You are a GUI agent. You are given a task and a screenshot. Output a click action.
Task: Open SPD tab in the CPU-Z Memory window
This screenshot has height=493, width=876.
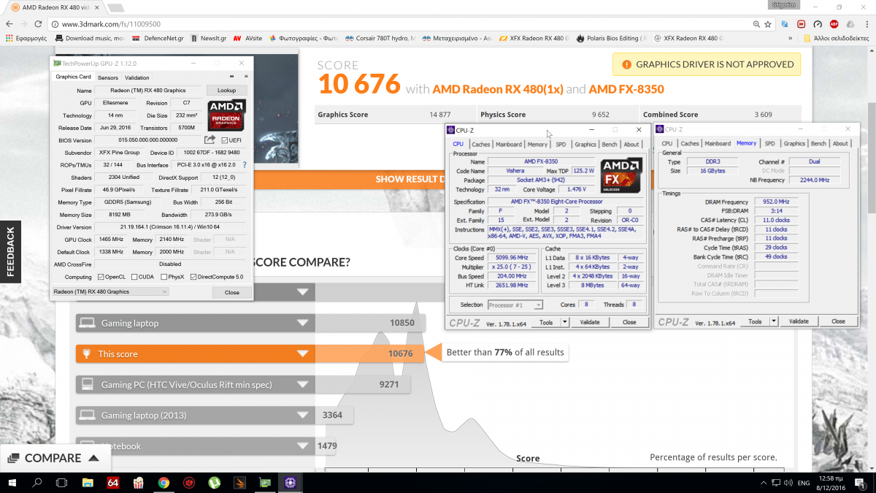(x=769, y=144)
